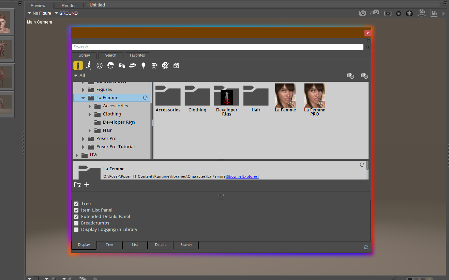Open the No Figure dropdown
This screenshot has height=280, width=449.
coord(39,13)
